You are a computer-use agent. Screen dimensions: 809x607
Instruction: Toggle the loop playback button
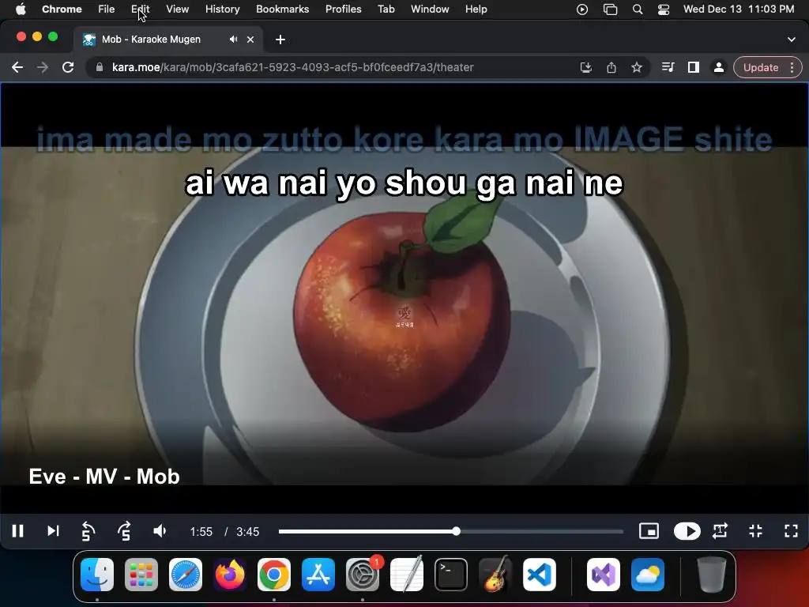pyautogui.click(x=721, y=531)
